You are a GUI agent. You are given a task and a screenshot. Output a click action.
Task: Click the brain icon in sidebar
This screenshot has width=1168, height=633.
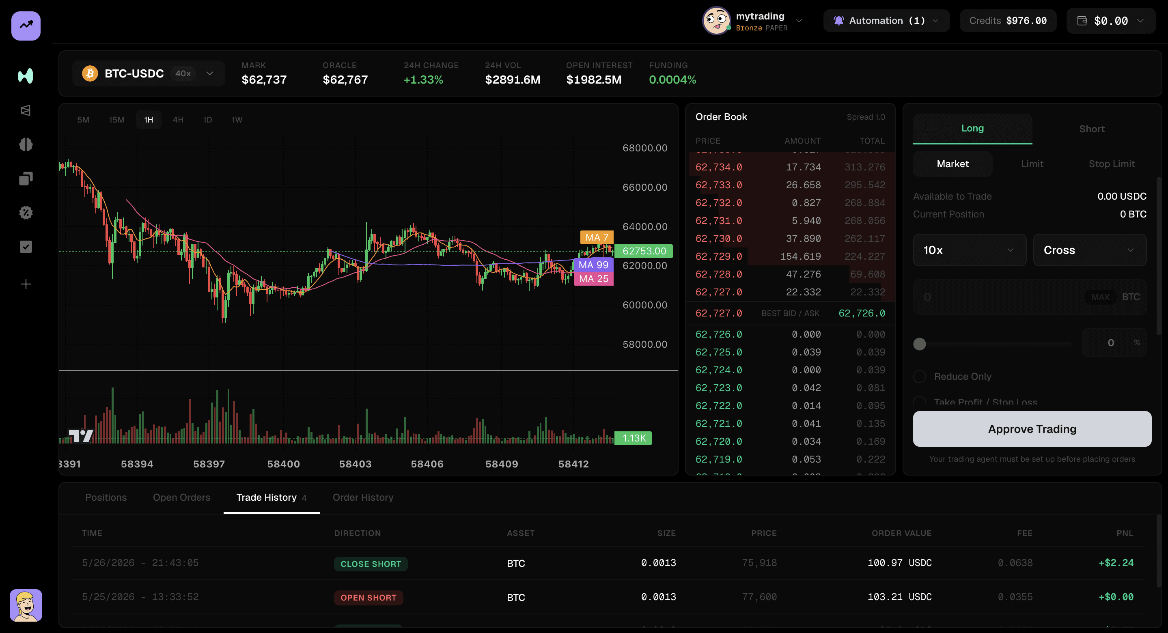26,144
